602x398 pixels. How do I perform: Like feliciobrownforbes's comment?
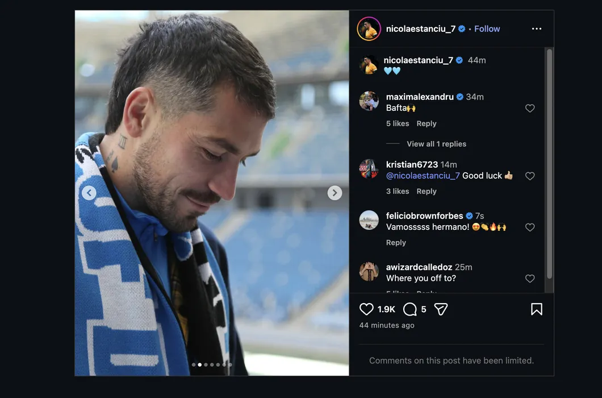coord(530,227)
